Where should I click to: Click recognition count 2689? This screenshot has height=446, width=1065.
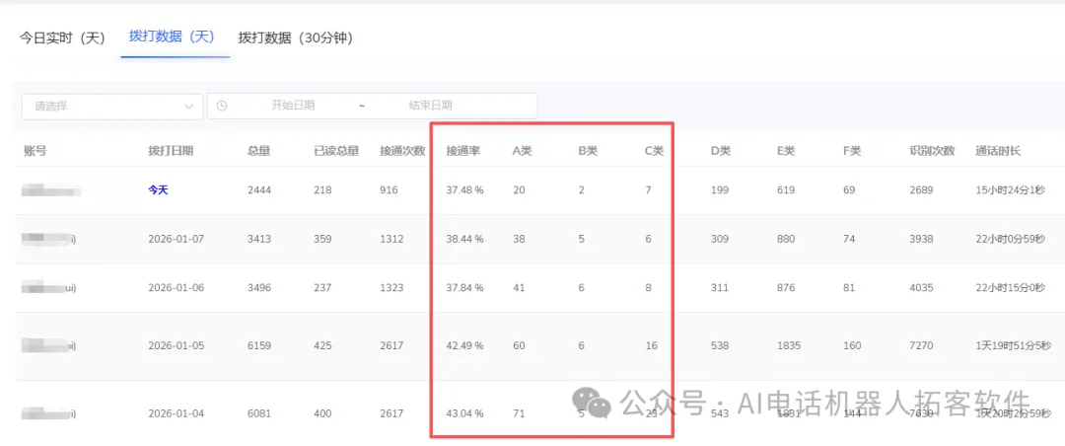pyautogui.click(x=921, y=190)
